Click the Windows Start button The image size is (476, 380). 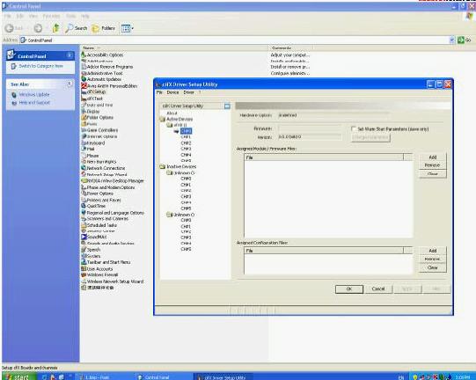(x=18, y=376)
